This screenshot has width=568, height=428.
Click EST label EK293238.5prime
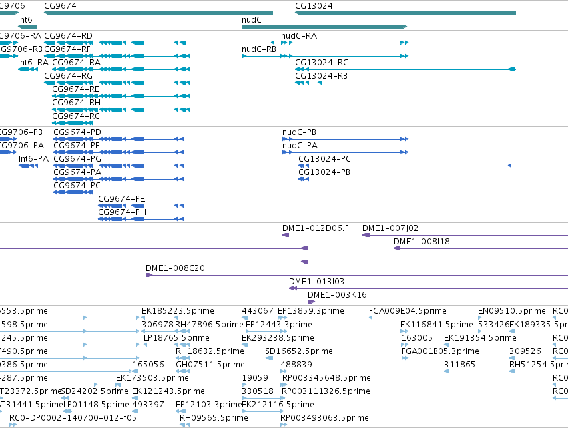[278, 338]
